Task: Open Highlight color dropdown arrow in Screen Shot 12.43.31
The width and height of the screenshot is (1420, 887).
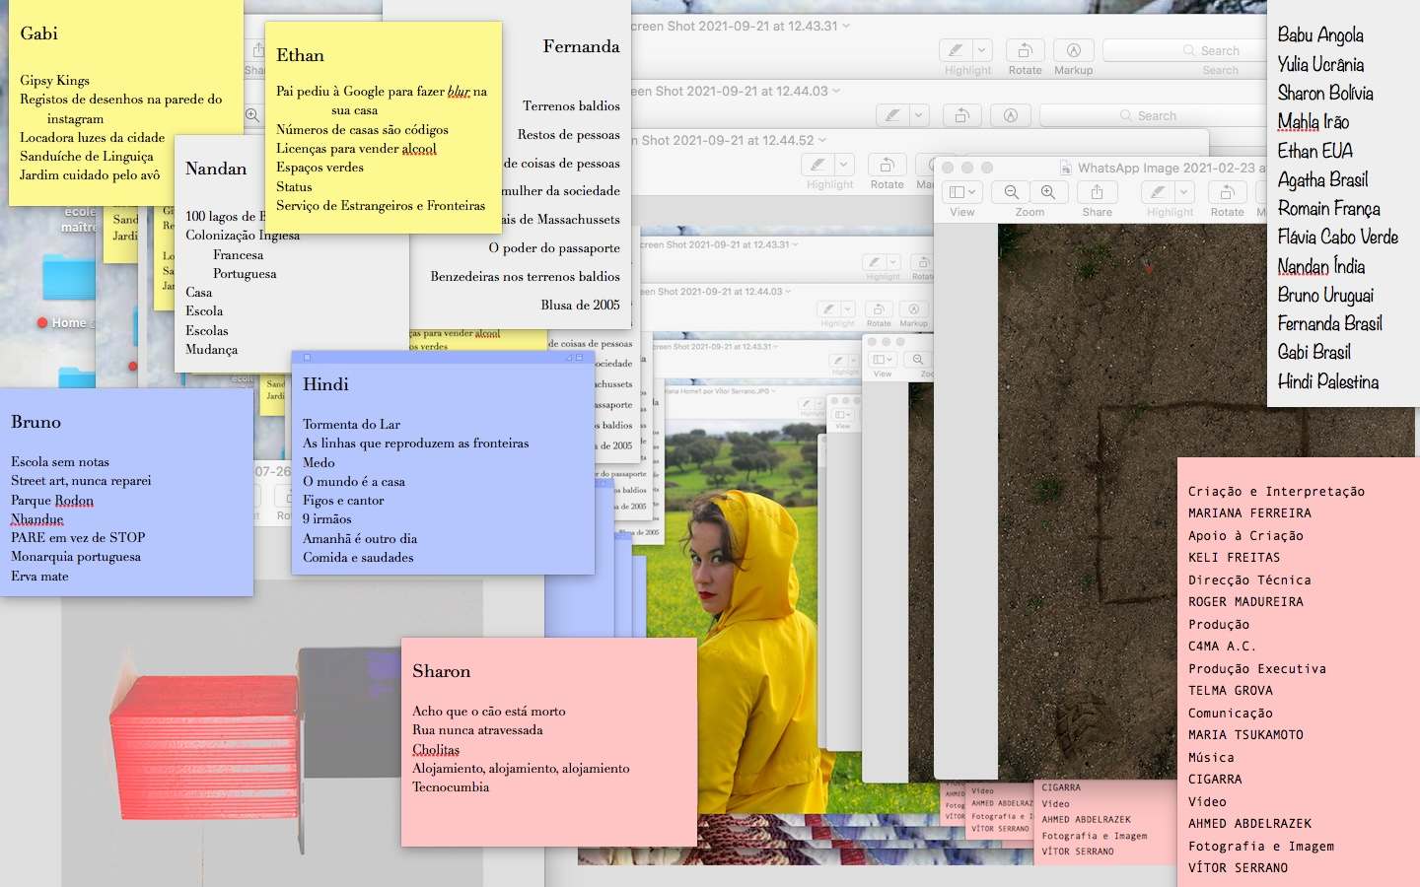Action: coord(982,50)
